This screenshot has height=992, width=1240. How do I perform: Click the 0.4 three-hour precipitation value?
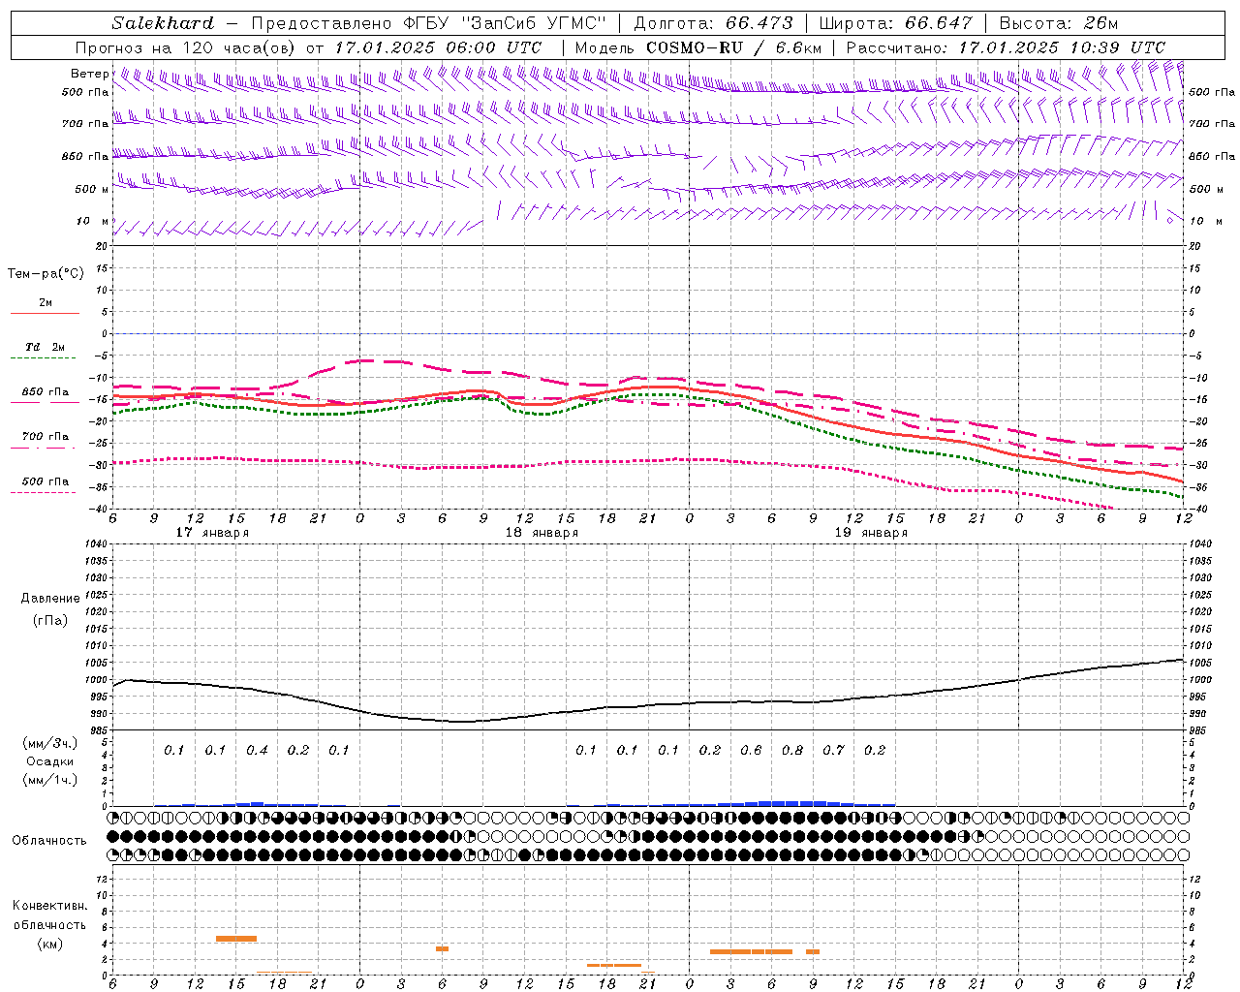pyautogui.click(x=257, y=750)
